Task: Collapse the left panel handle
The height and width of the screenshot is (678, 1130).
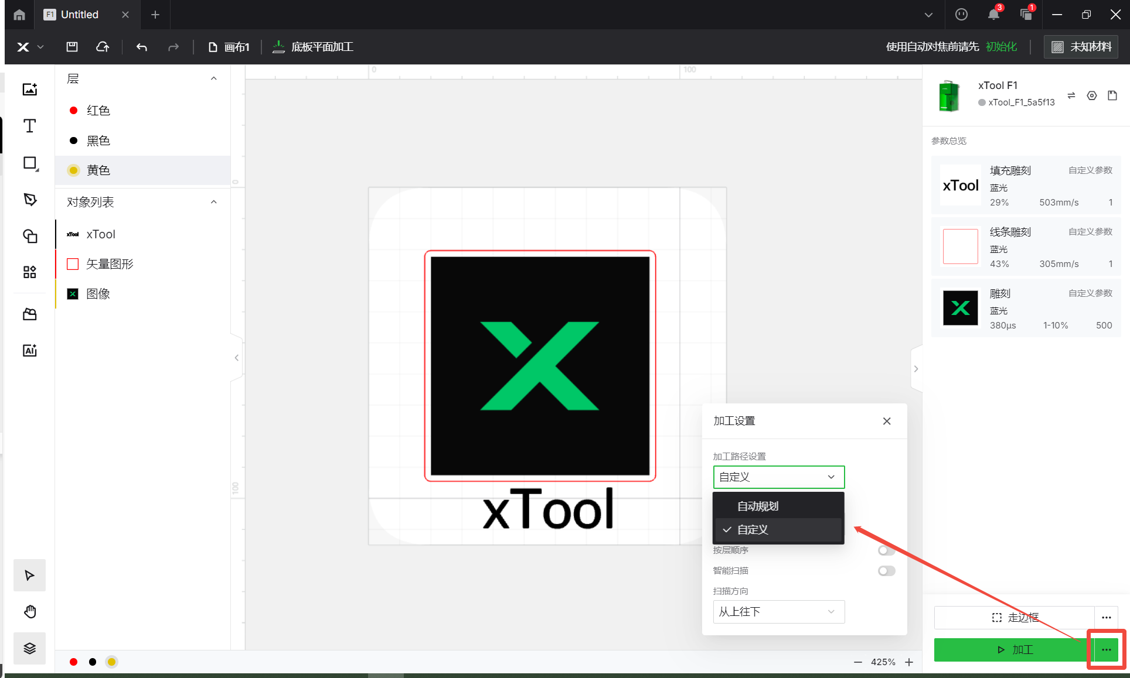Action: tap(237, 358)
